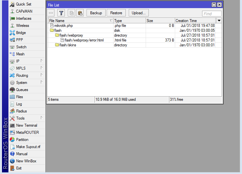Click Exit in the sidebar
The image size is (242, 174).
pyautogui.click(x=27, y=168)
